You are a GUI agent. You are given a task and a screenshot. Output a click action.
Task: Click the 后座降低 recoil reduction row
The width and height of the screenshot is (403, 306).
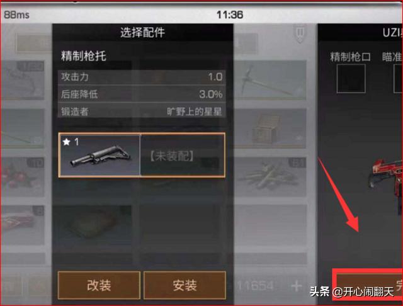(142, 94)
